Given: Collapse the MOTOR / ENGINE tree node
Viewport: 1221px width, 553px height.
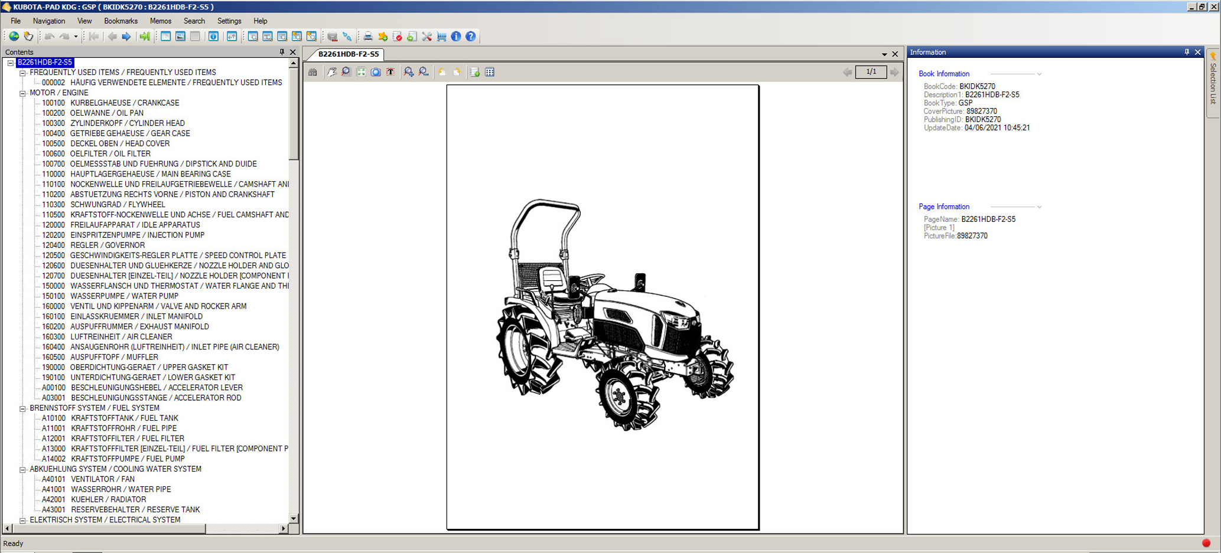Looking at the screenshot, I should pyautogui.click(x=22, y=93).
